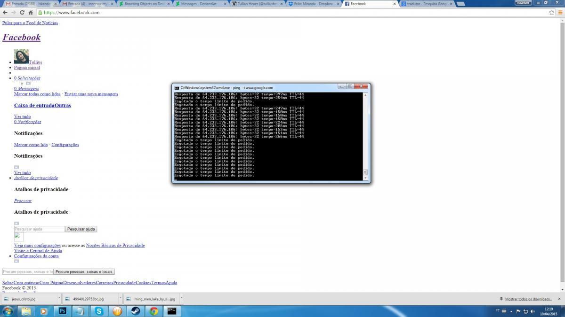Click the Desenvolvedores footer link
The image size is (565, 317).
(x=79, y=283)
